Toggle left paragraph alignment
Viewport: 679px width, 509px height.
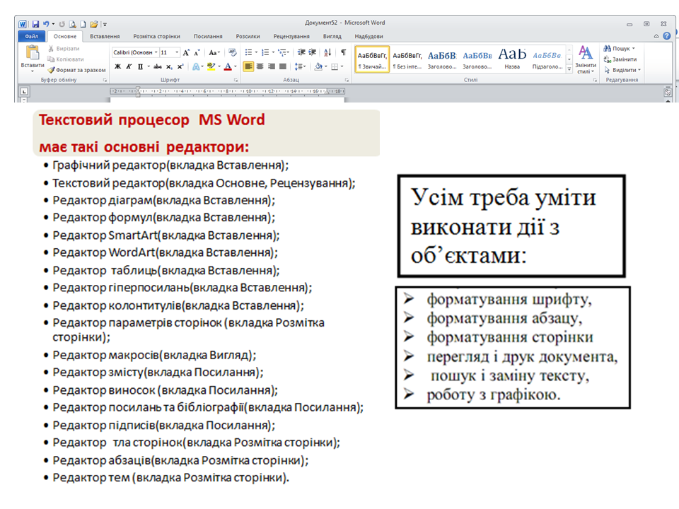(x=248, y=66)
